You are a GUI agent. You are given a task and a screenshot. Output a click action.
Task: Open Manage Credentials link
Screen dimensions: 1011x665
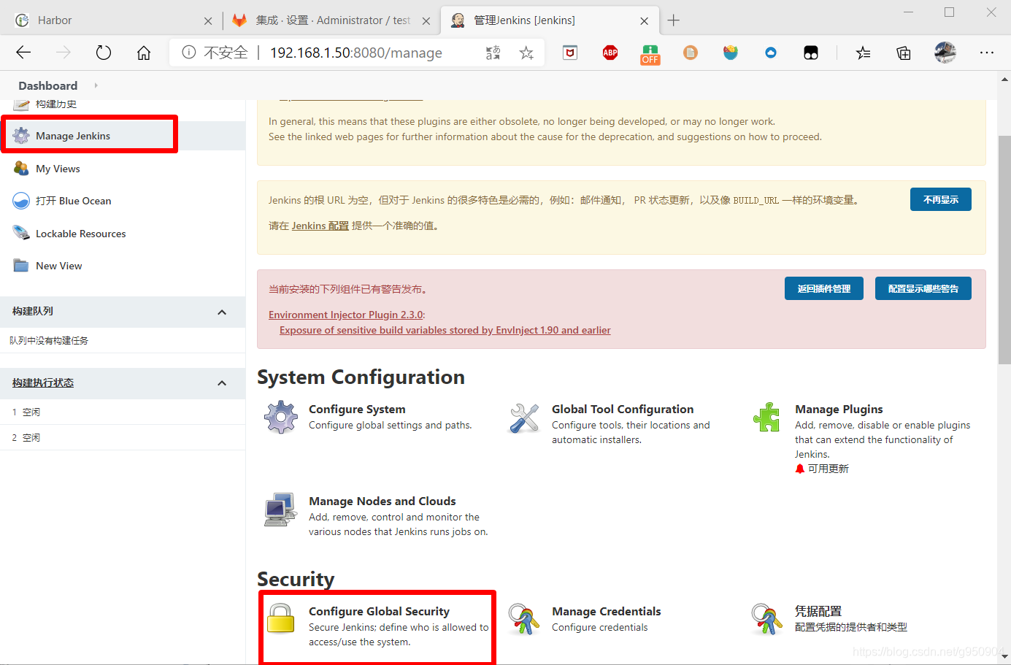pos(607,612)
